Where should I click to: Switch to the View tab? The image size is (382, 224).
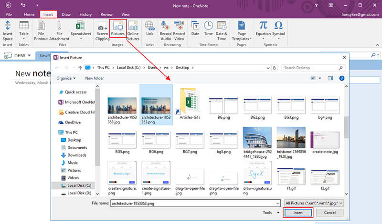[126, 14]
